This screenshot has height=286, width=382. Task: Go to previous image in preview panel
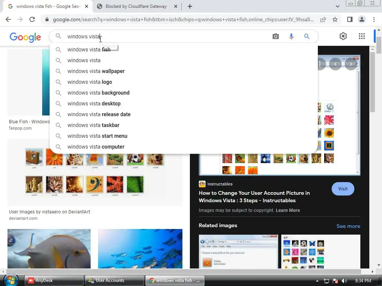point(335,64)
